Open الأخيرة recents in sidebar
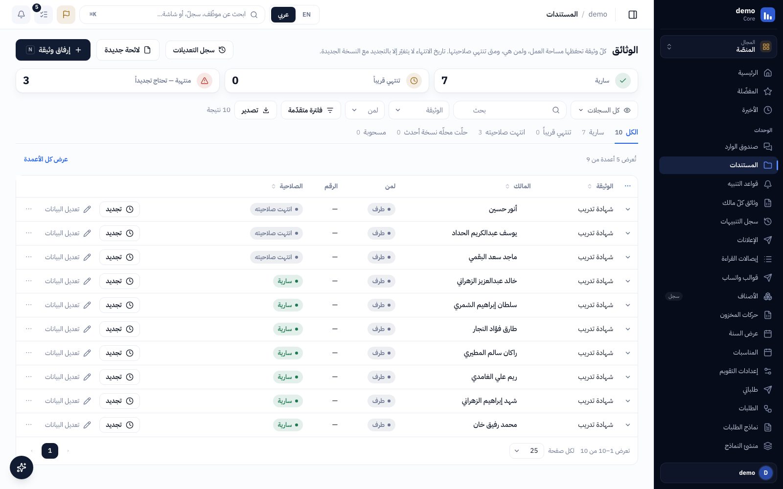This screenshot has height=489, width=783. (718, 110)
